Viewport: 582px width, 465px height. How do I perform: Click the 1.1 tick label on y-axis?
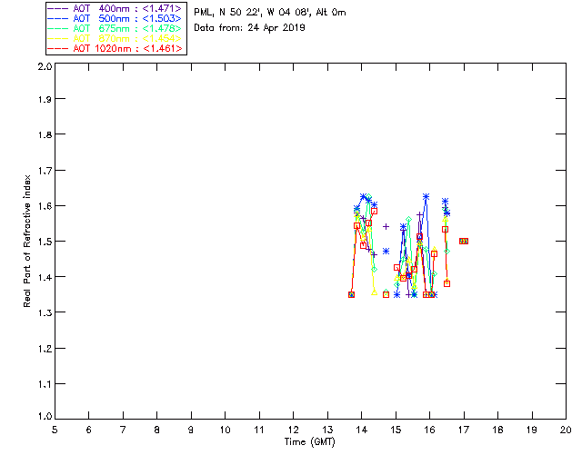tap(45, 384)
